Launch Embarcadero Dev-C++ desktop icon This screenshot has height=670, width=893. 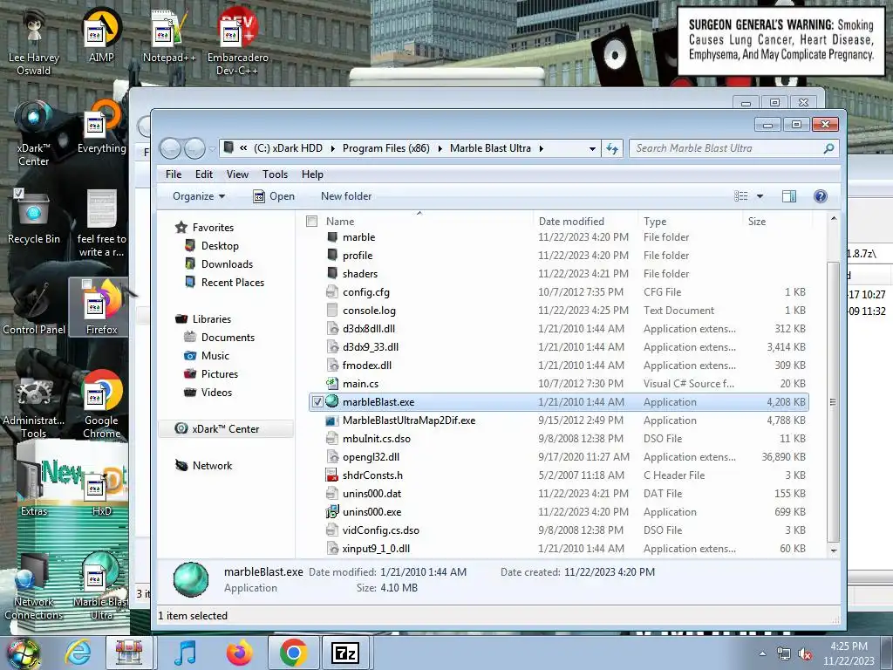pos(237,41)
